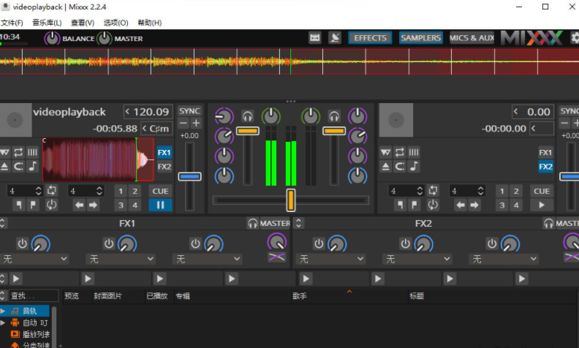Adjust left deck loop size spinner arrows

39,191
